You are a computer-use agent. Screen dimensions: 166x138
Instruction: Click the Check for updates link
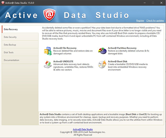click(155, 21)
